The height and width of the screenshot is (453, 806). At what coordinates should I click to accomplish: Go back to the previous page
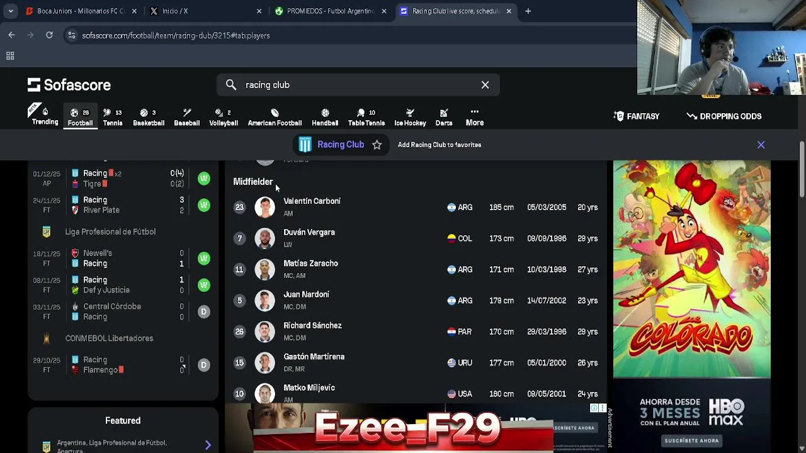coord(11,35)
